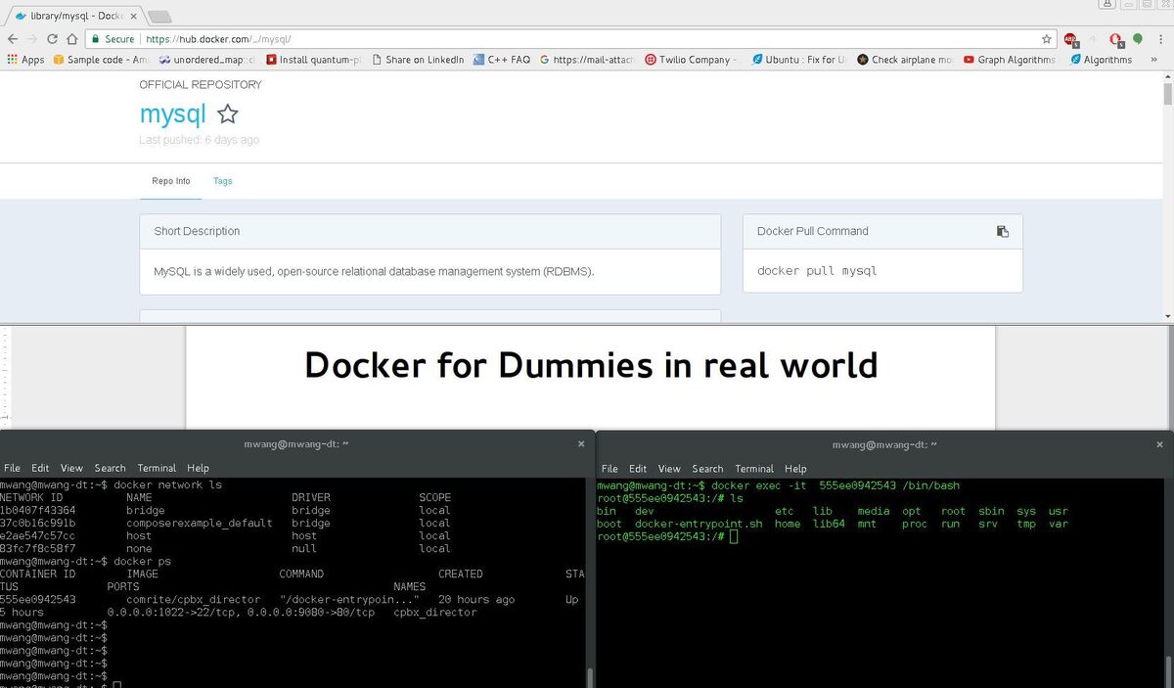Screen dimensions: 1174x688
Task: Open Graph Algorithms YouTube bookmark
Action: (1012, 60)
